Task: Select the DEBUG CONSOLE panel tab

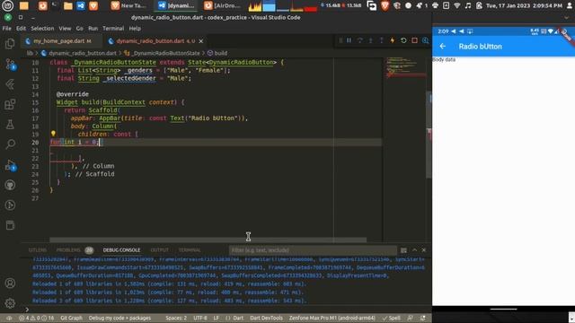Action: 121,250
